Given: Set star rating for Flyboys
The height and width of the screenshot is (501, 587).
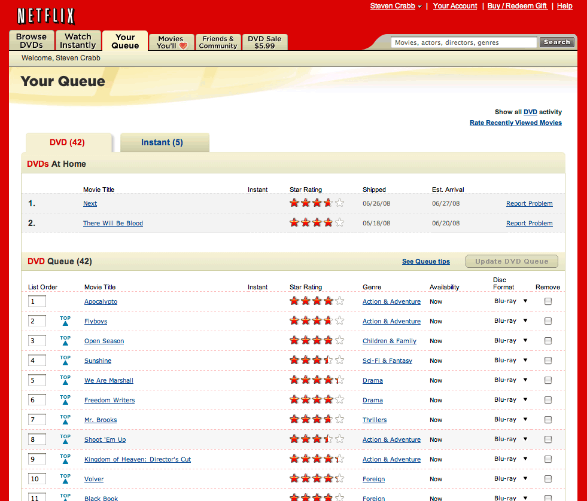Looking at the screenshot, I should point(317,320).
